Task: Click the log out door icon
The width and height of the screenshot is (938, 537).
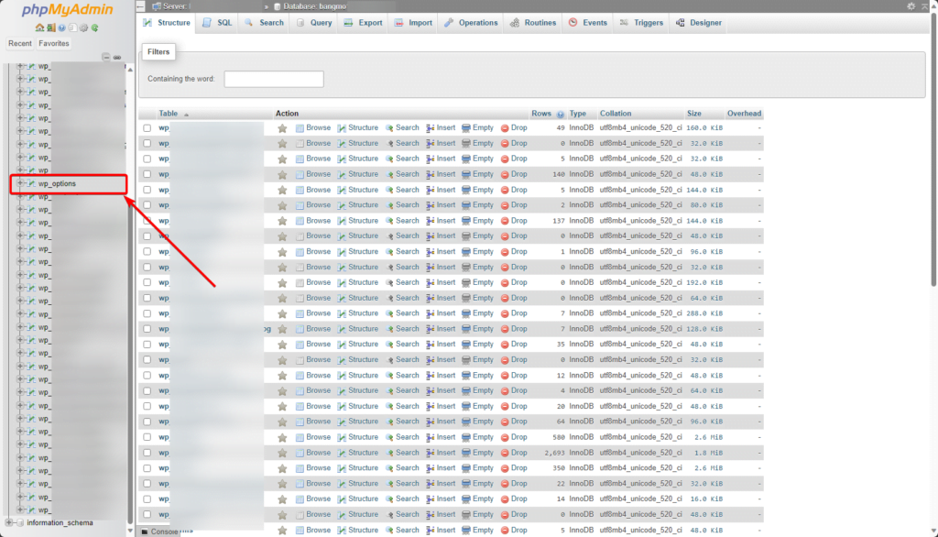Action: (x=50, y=27)
